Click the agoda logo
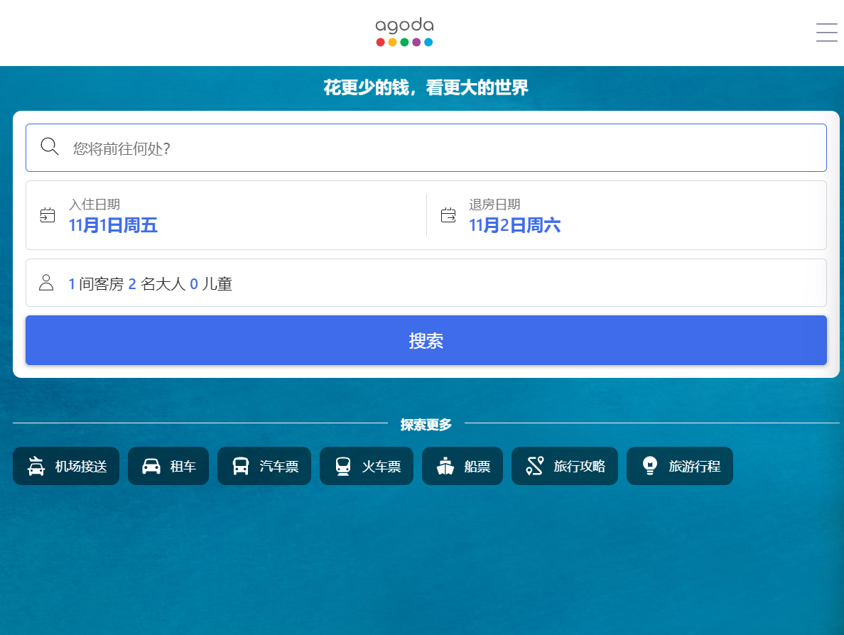The image size is (844, 635). tap(404, 32)
